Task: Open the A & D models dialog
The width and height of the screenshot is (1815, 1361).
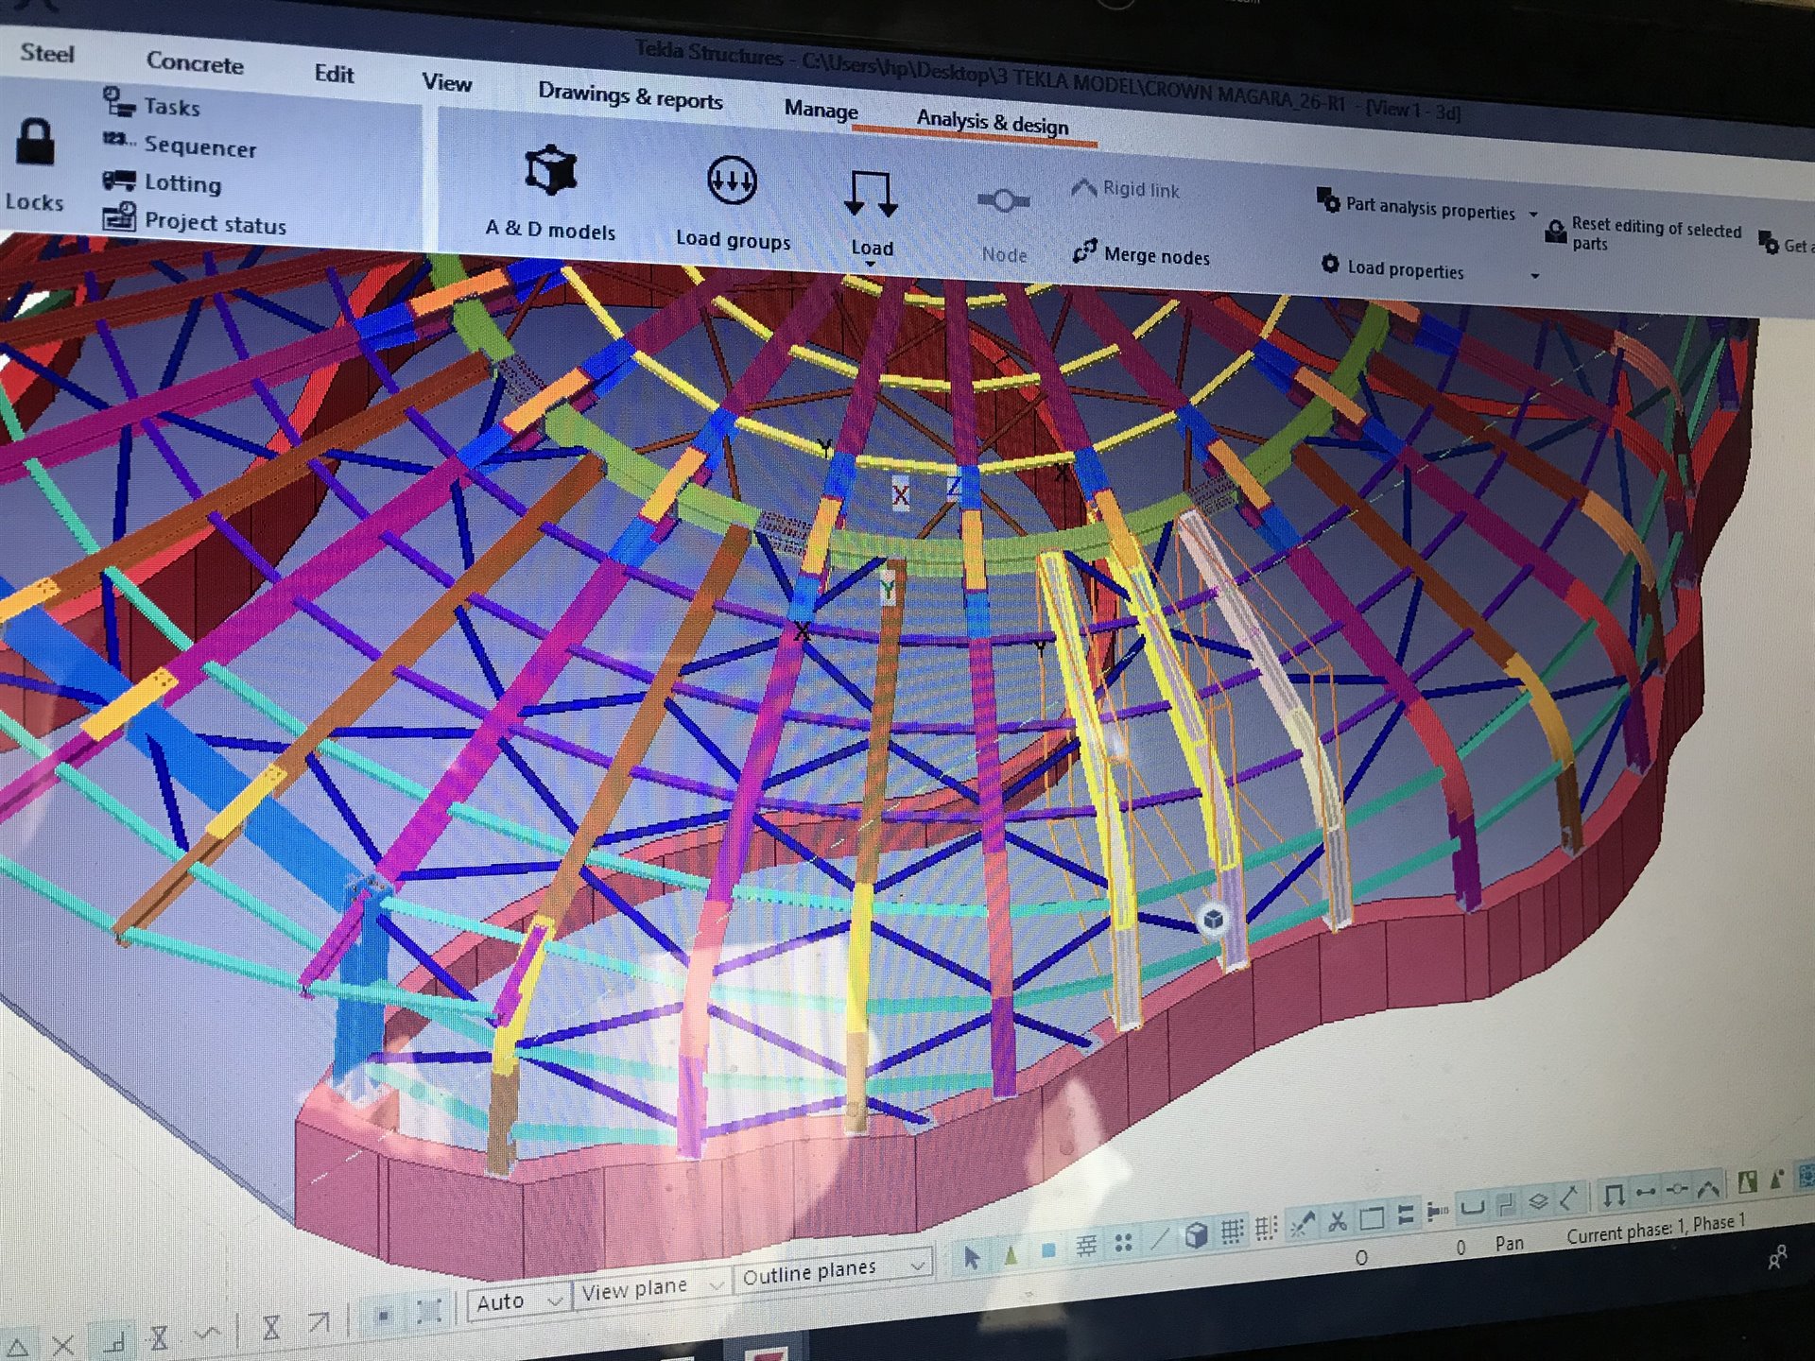Action: [x=550, y=193]
